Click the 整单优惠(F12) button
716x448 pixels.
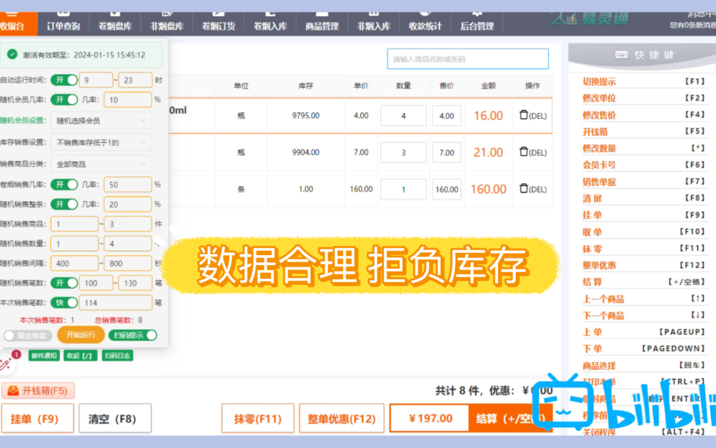342,419
